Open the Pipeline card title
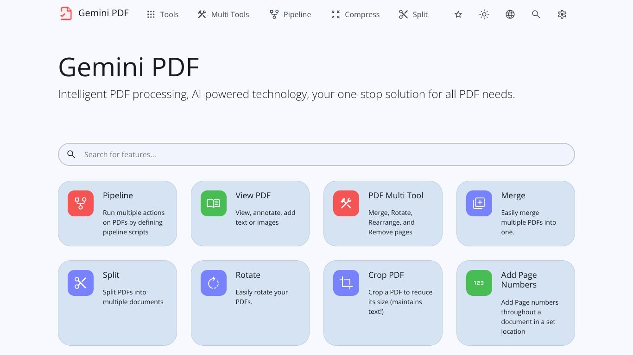Viewport: 633px width, 355px height. 118,196
